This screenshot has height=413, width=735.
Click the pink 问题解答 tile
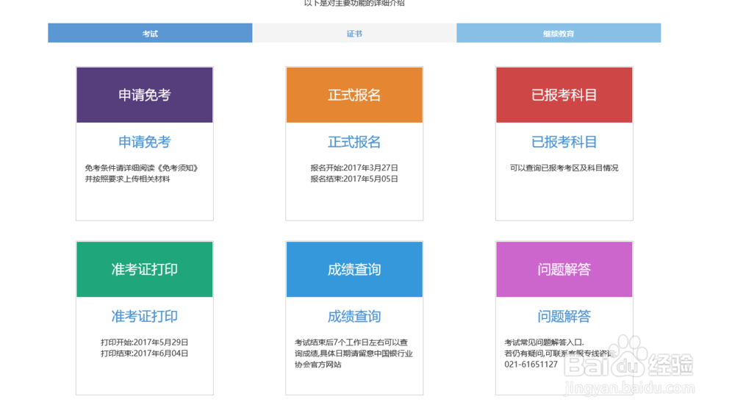click(564, 270)
